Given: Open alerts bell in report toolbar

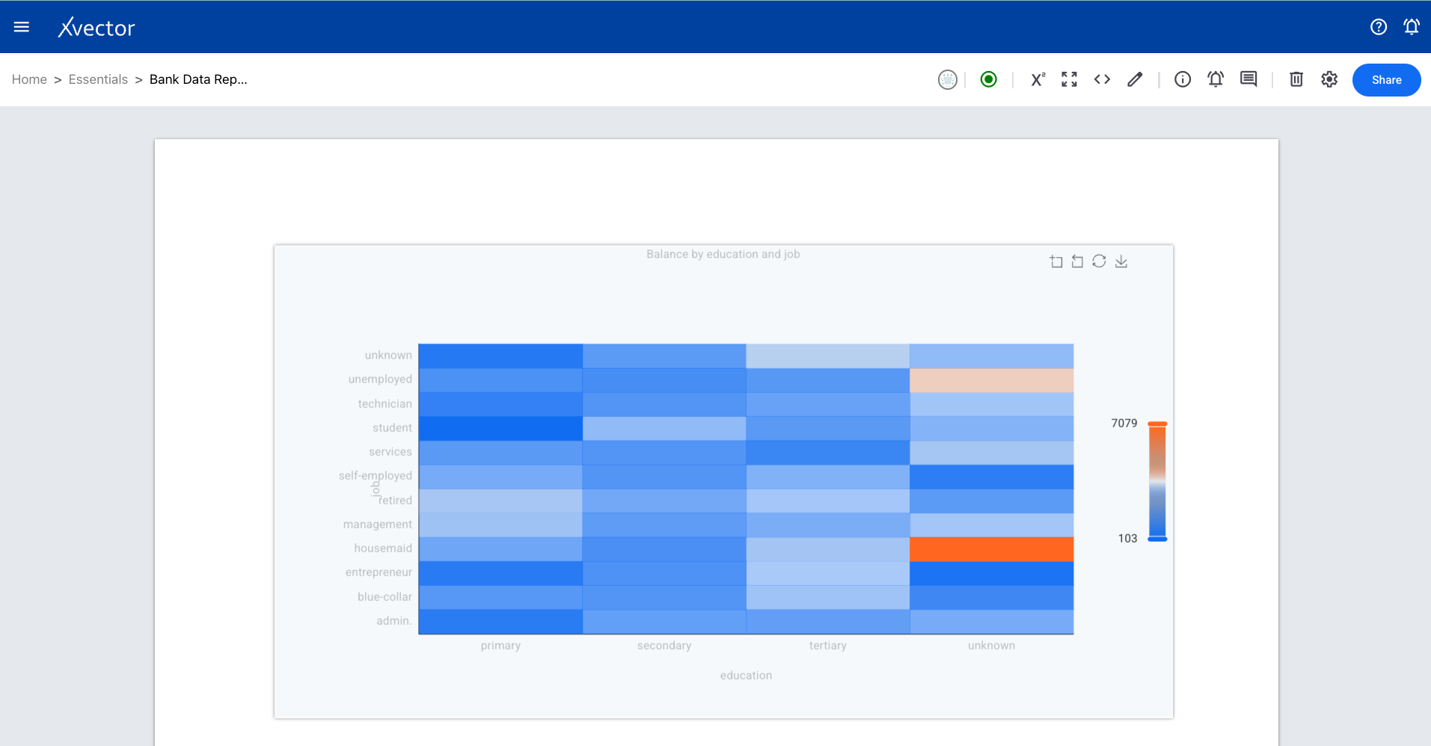Looking at the screenshot, I should (1216, 79).
